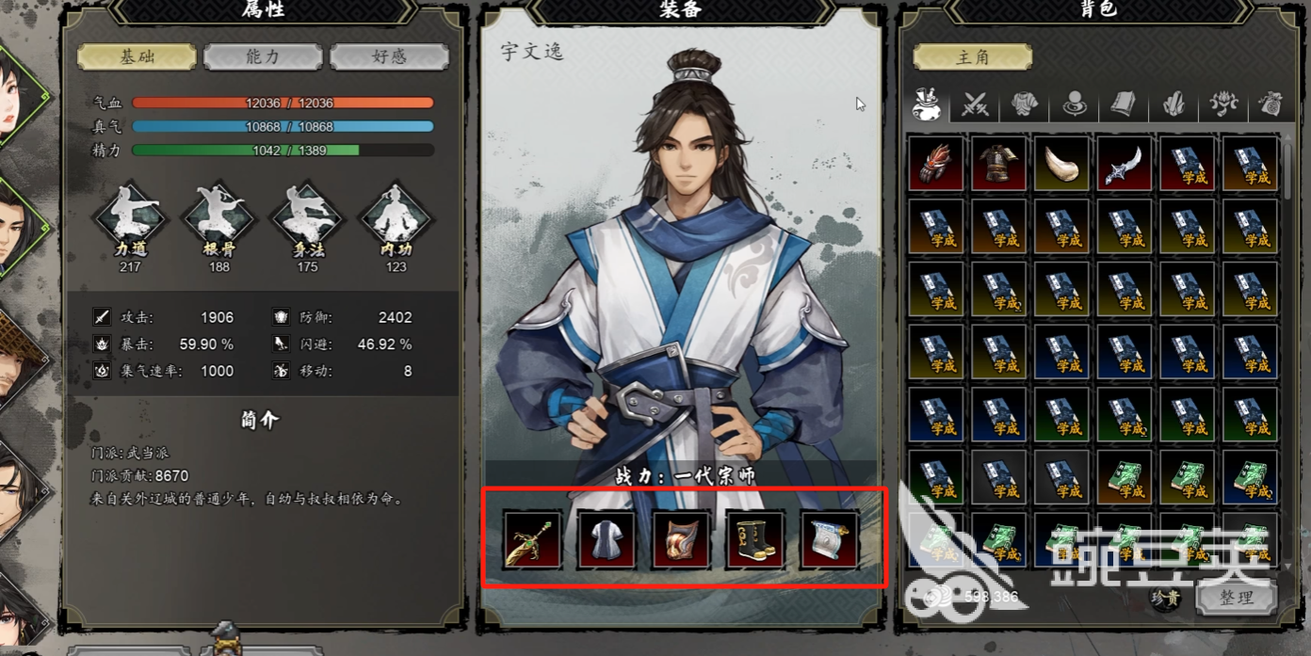Select the crossed swords weapon filter
The image size is (1311, 656).
[975, 104]
